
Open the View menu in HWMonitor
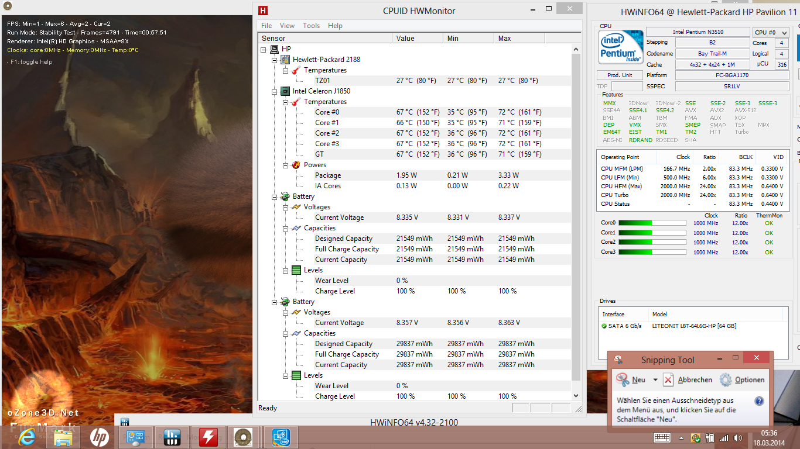[x=287, y=26]
